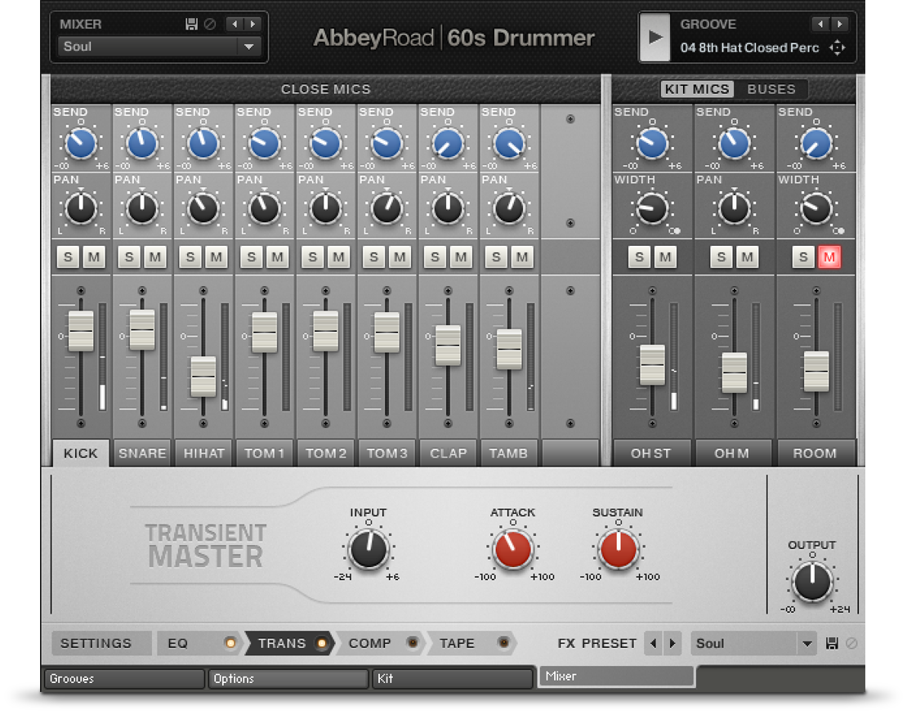Click the groove name 04 8th Hat Closed Perc
907x719 pixels.
tap(749, 47)
